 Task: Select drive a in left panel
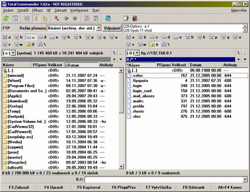[6, 37]
